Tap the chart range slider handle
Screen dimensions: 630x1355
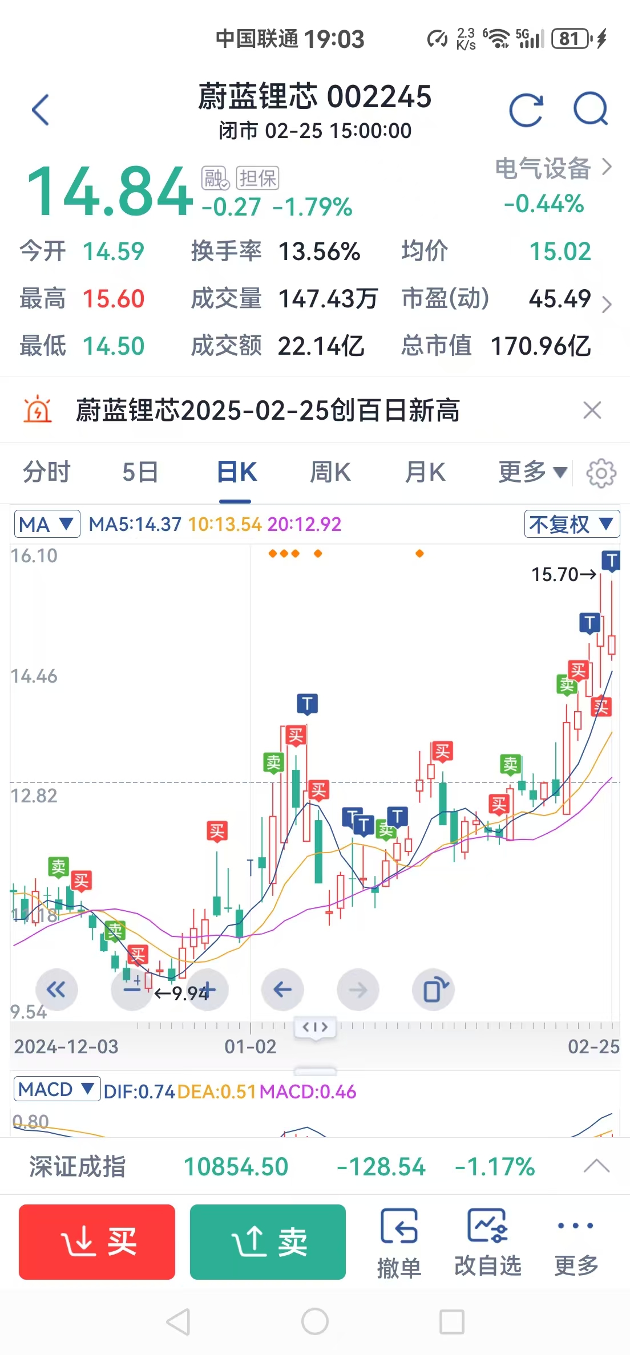coord(315,1027)
